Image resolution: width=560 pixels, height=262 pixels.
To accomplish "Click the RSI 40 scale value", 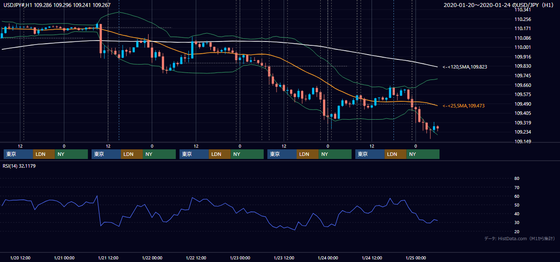I will click(517, 214).
